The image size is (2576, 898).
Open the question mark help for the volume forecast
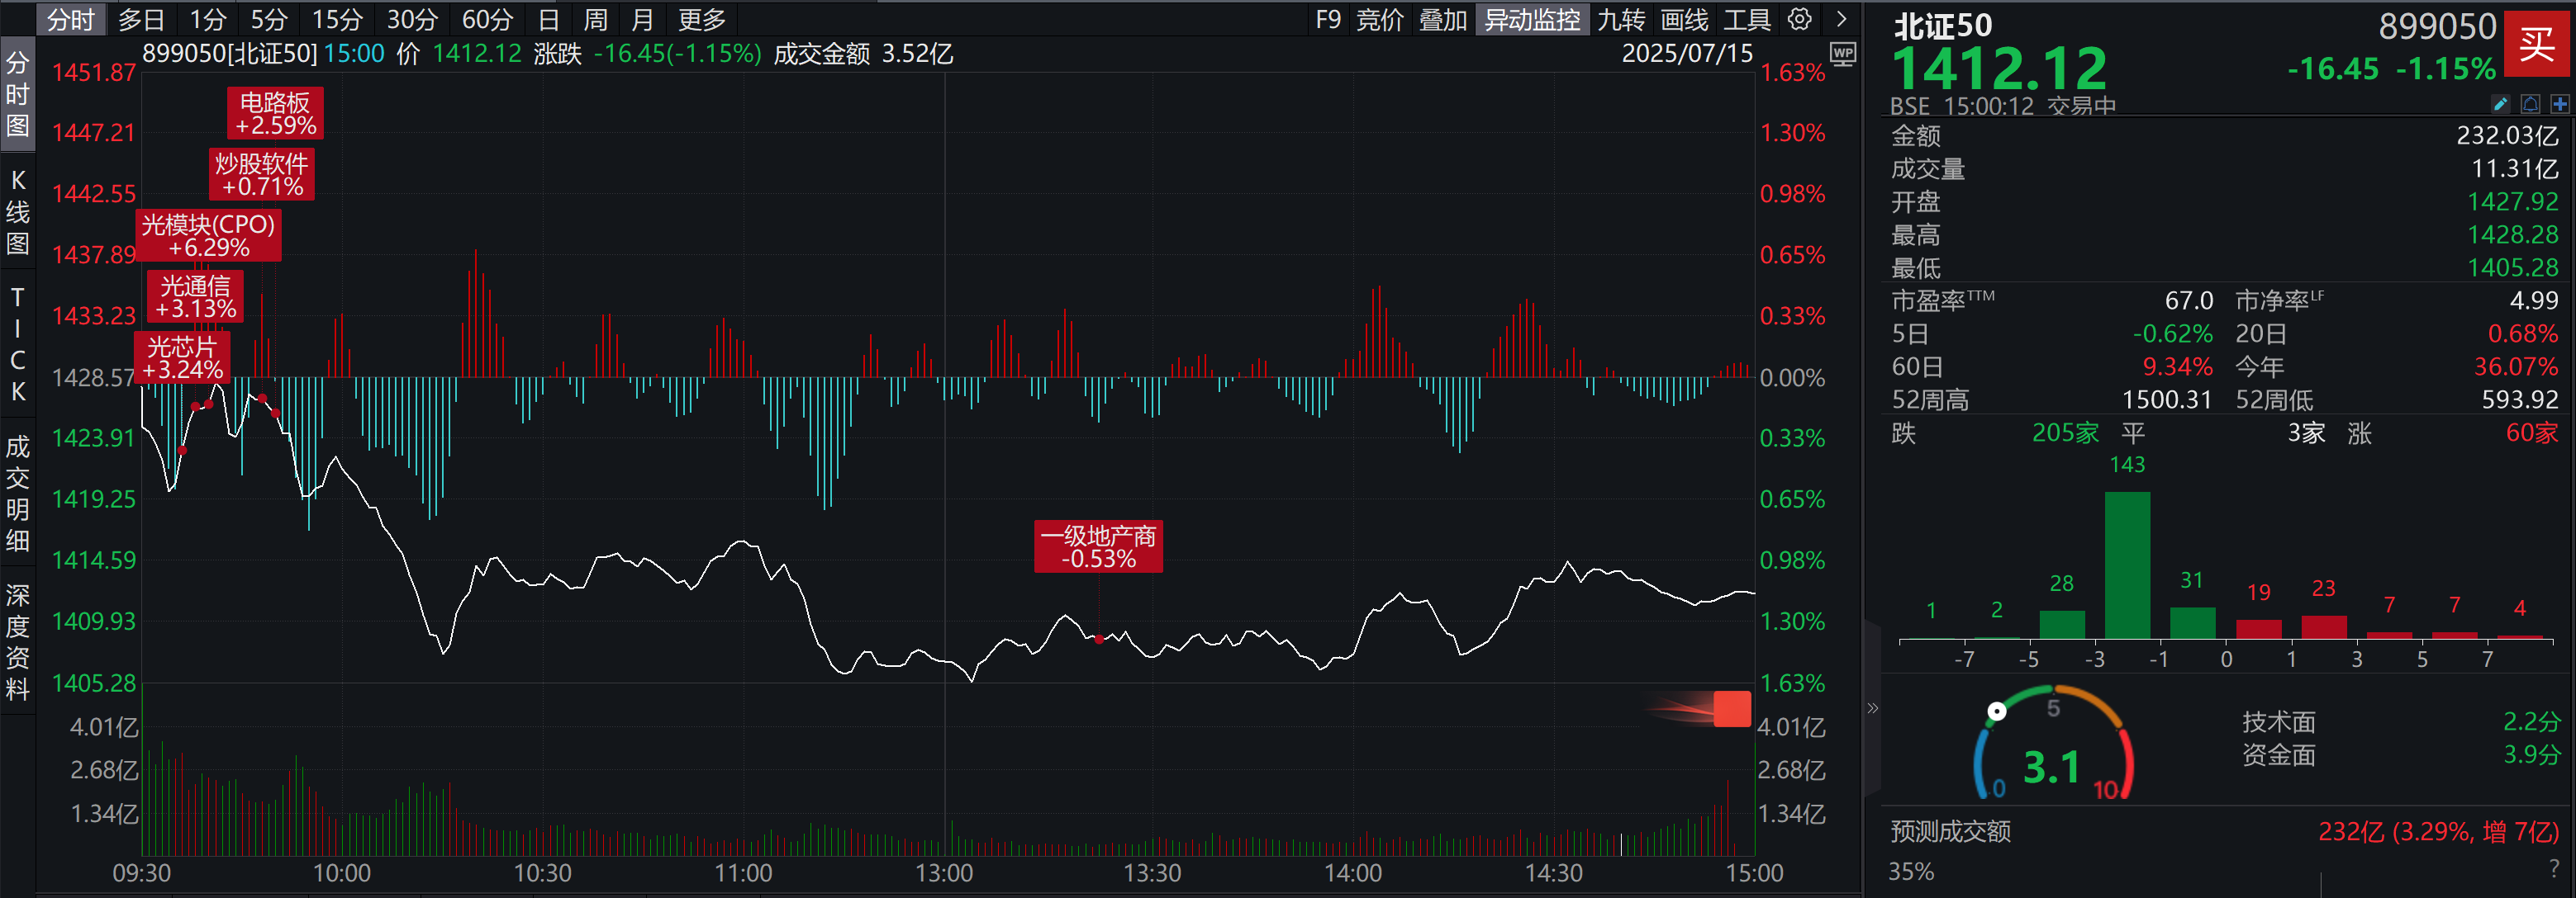click(2555, 869)
